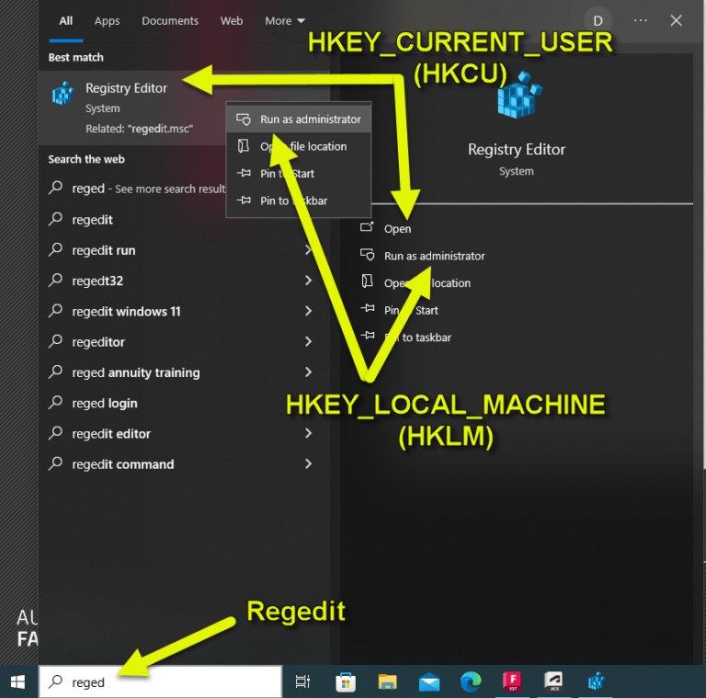Click the Registry Editor icon in Best match
The height and width of the screenshot is (698, 706).
[x=63, y=93]
